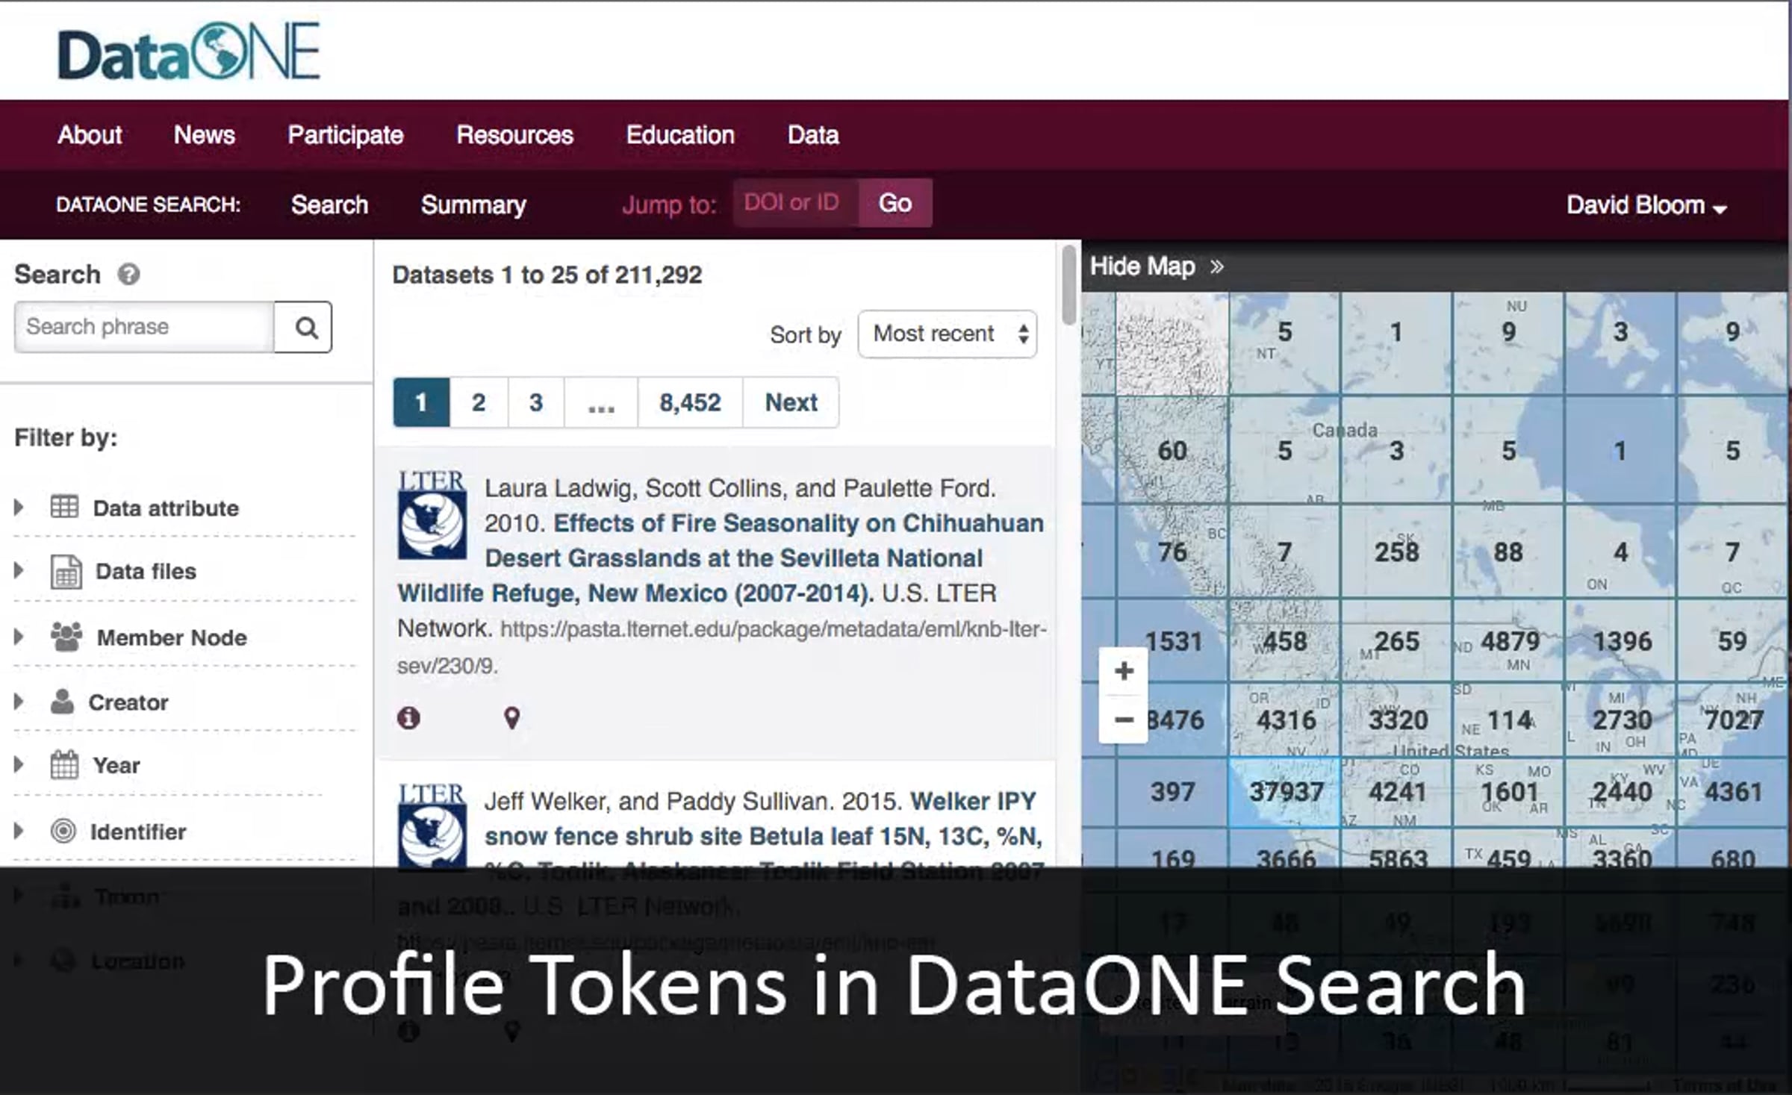Select the highlighted 37937 map tile
Viewport: 1792px width, 1095px height.
coord(1284,792)
